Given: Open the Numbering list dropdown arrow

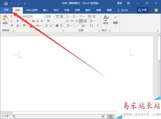Looking at the screenshot, I should [78, 16].
